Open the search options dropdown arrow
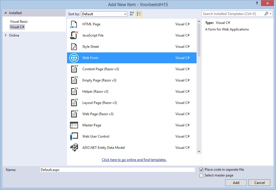The height and width of the screenshot is (190, 276). pyautogui.click(x=271, y=14)
